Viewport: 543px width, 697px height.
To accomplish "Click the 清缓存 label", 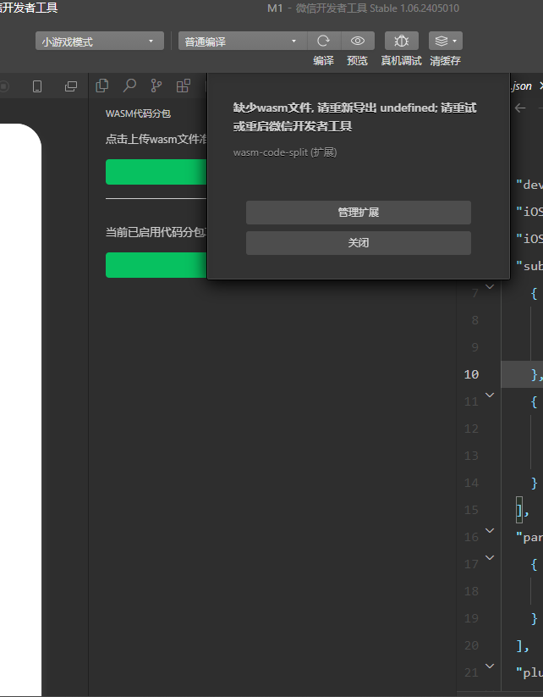I will pos(446,61).
